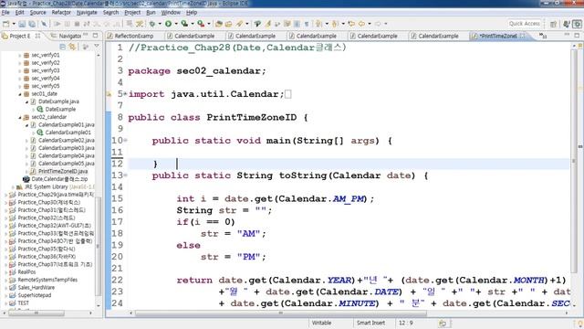Click the External Tools run icon

pos(201,24)
